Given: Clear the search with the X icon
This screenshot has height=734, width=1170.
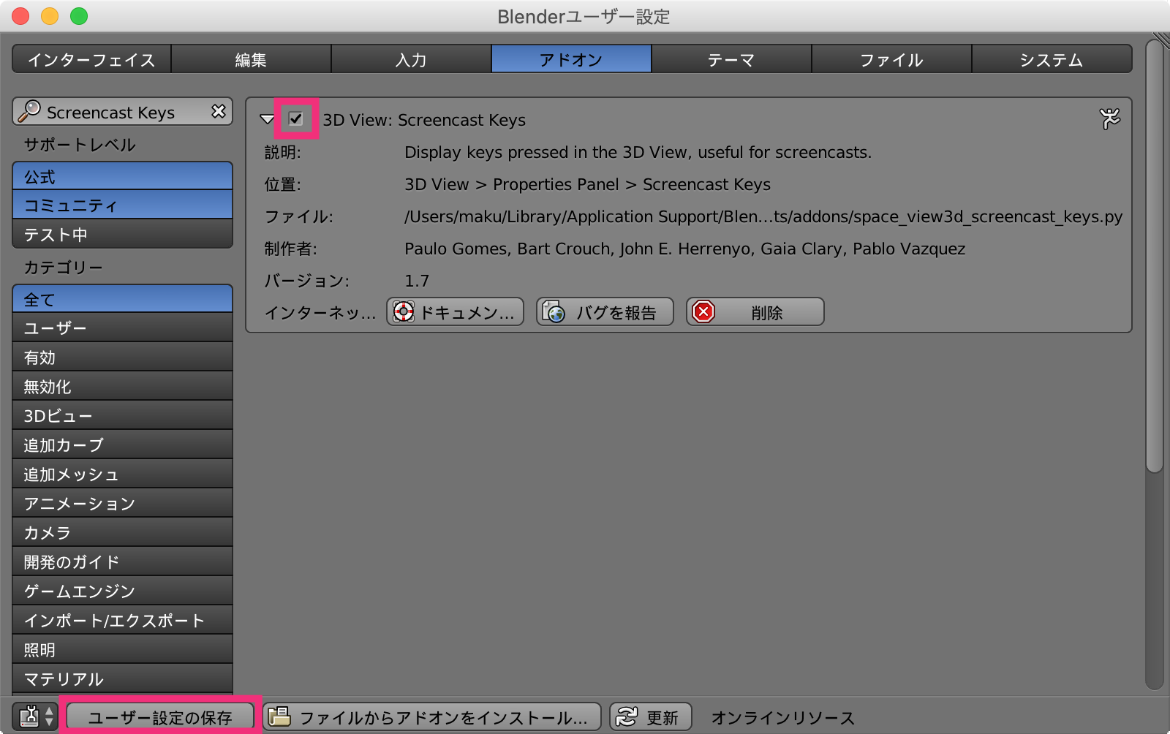Looking at the screenshot, I should tap(218, 111).
